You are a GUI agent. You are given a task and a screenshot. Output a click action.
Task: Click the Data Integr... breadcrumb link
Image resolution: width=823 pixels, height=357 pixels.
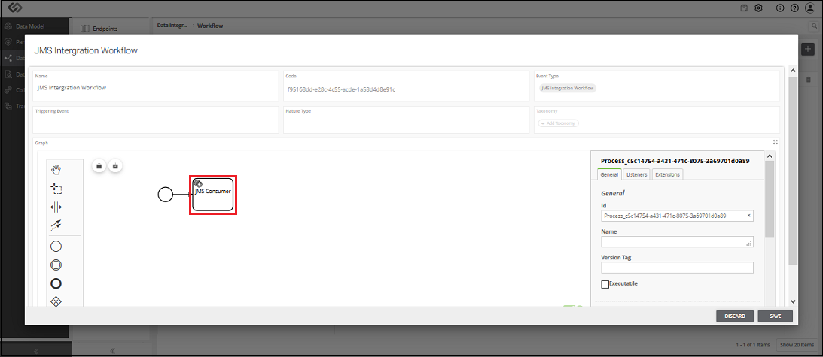(172, 25)
